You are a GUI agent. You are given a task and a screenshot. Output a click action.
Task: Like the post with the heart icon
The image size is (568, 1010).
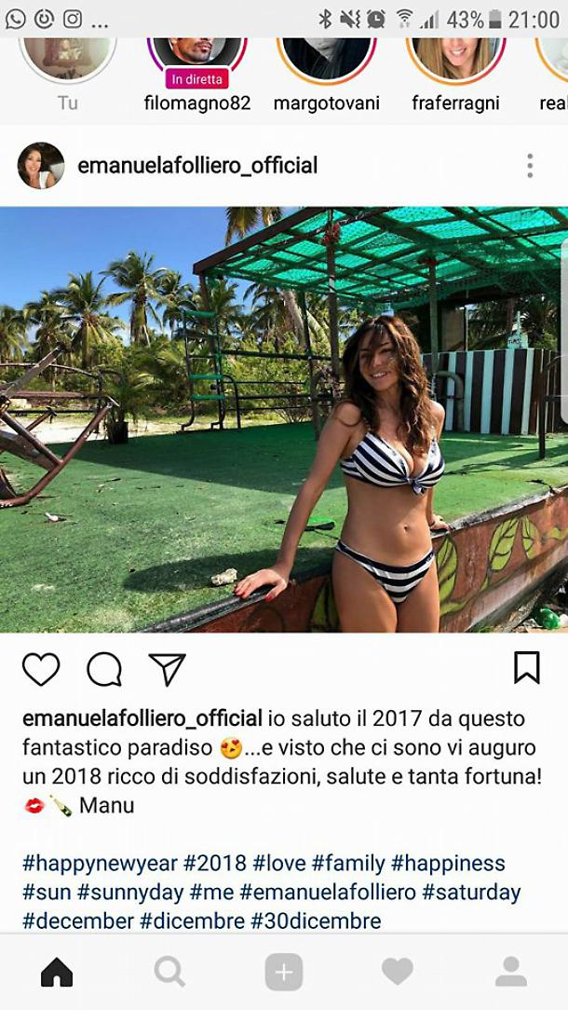41,669
